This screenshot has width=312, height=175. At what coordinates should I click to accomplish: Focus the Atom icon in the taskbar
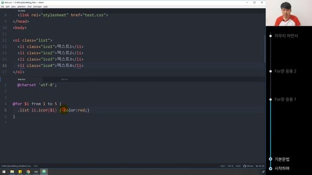pyautogui.click(x=44, y=172)
